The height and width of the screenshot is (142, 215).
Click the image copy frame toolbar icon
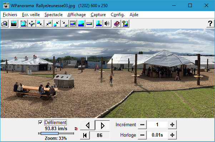24,24
